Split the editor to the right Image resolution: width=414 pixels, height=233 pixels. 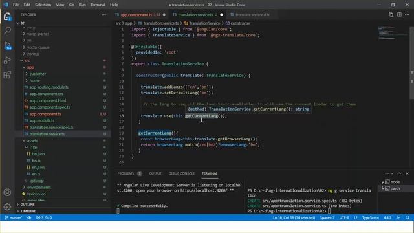(x=399, y=15)
